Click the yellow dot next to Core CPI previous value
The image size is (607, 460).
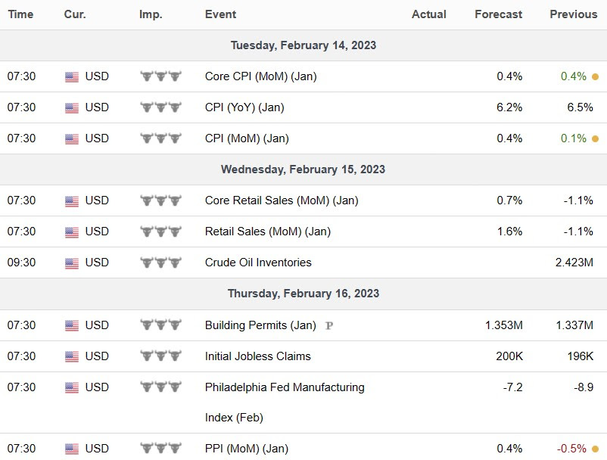tap(596, 76)
